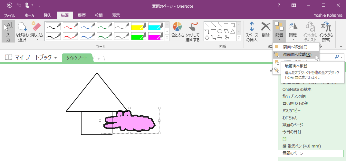The image size is (346, 161).
Task: Enable タッチして描画する touch drawing
Action: 192,32
